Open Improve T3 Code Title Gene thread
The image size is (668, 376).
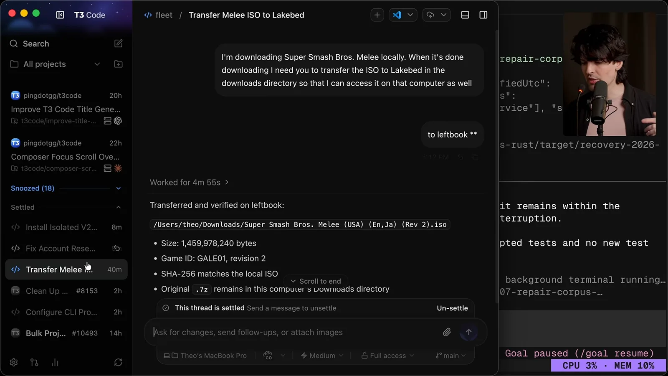[x=66, y=108]
